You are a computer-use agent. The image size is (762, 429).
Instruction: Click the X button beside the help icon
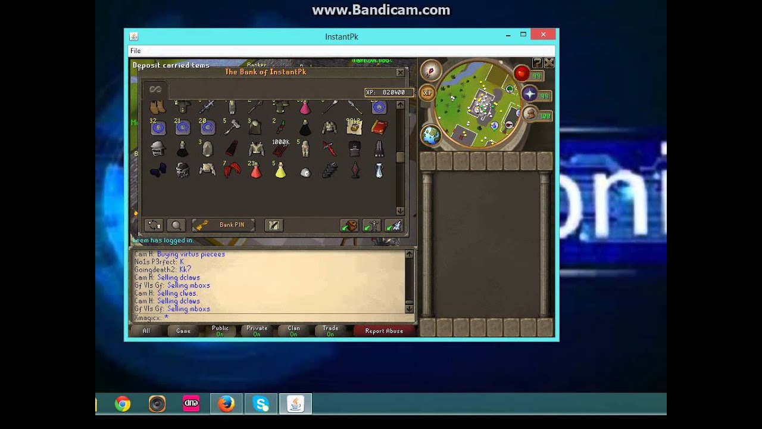tap(549, 63)
